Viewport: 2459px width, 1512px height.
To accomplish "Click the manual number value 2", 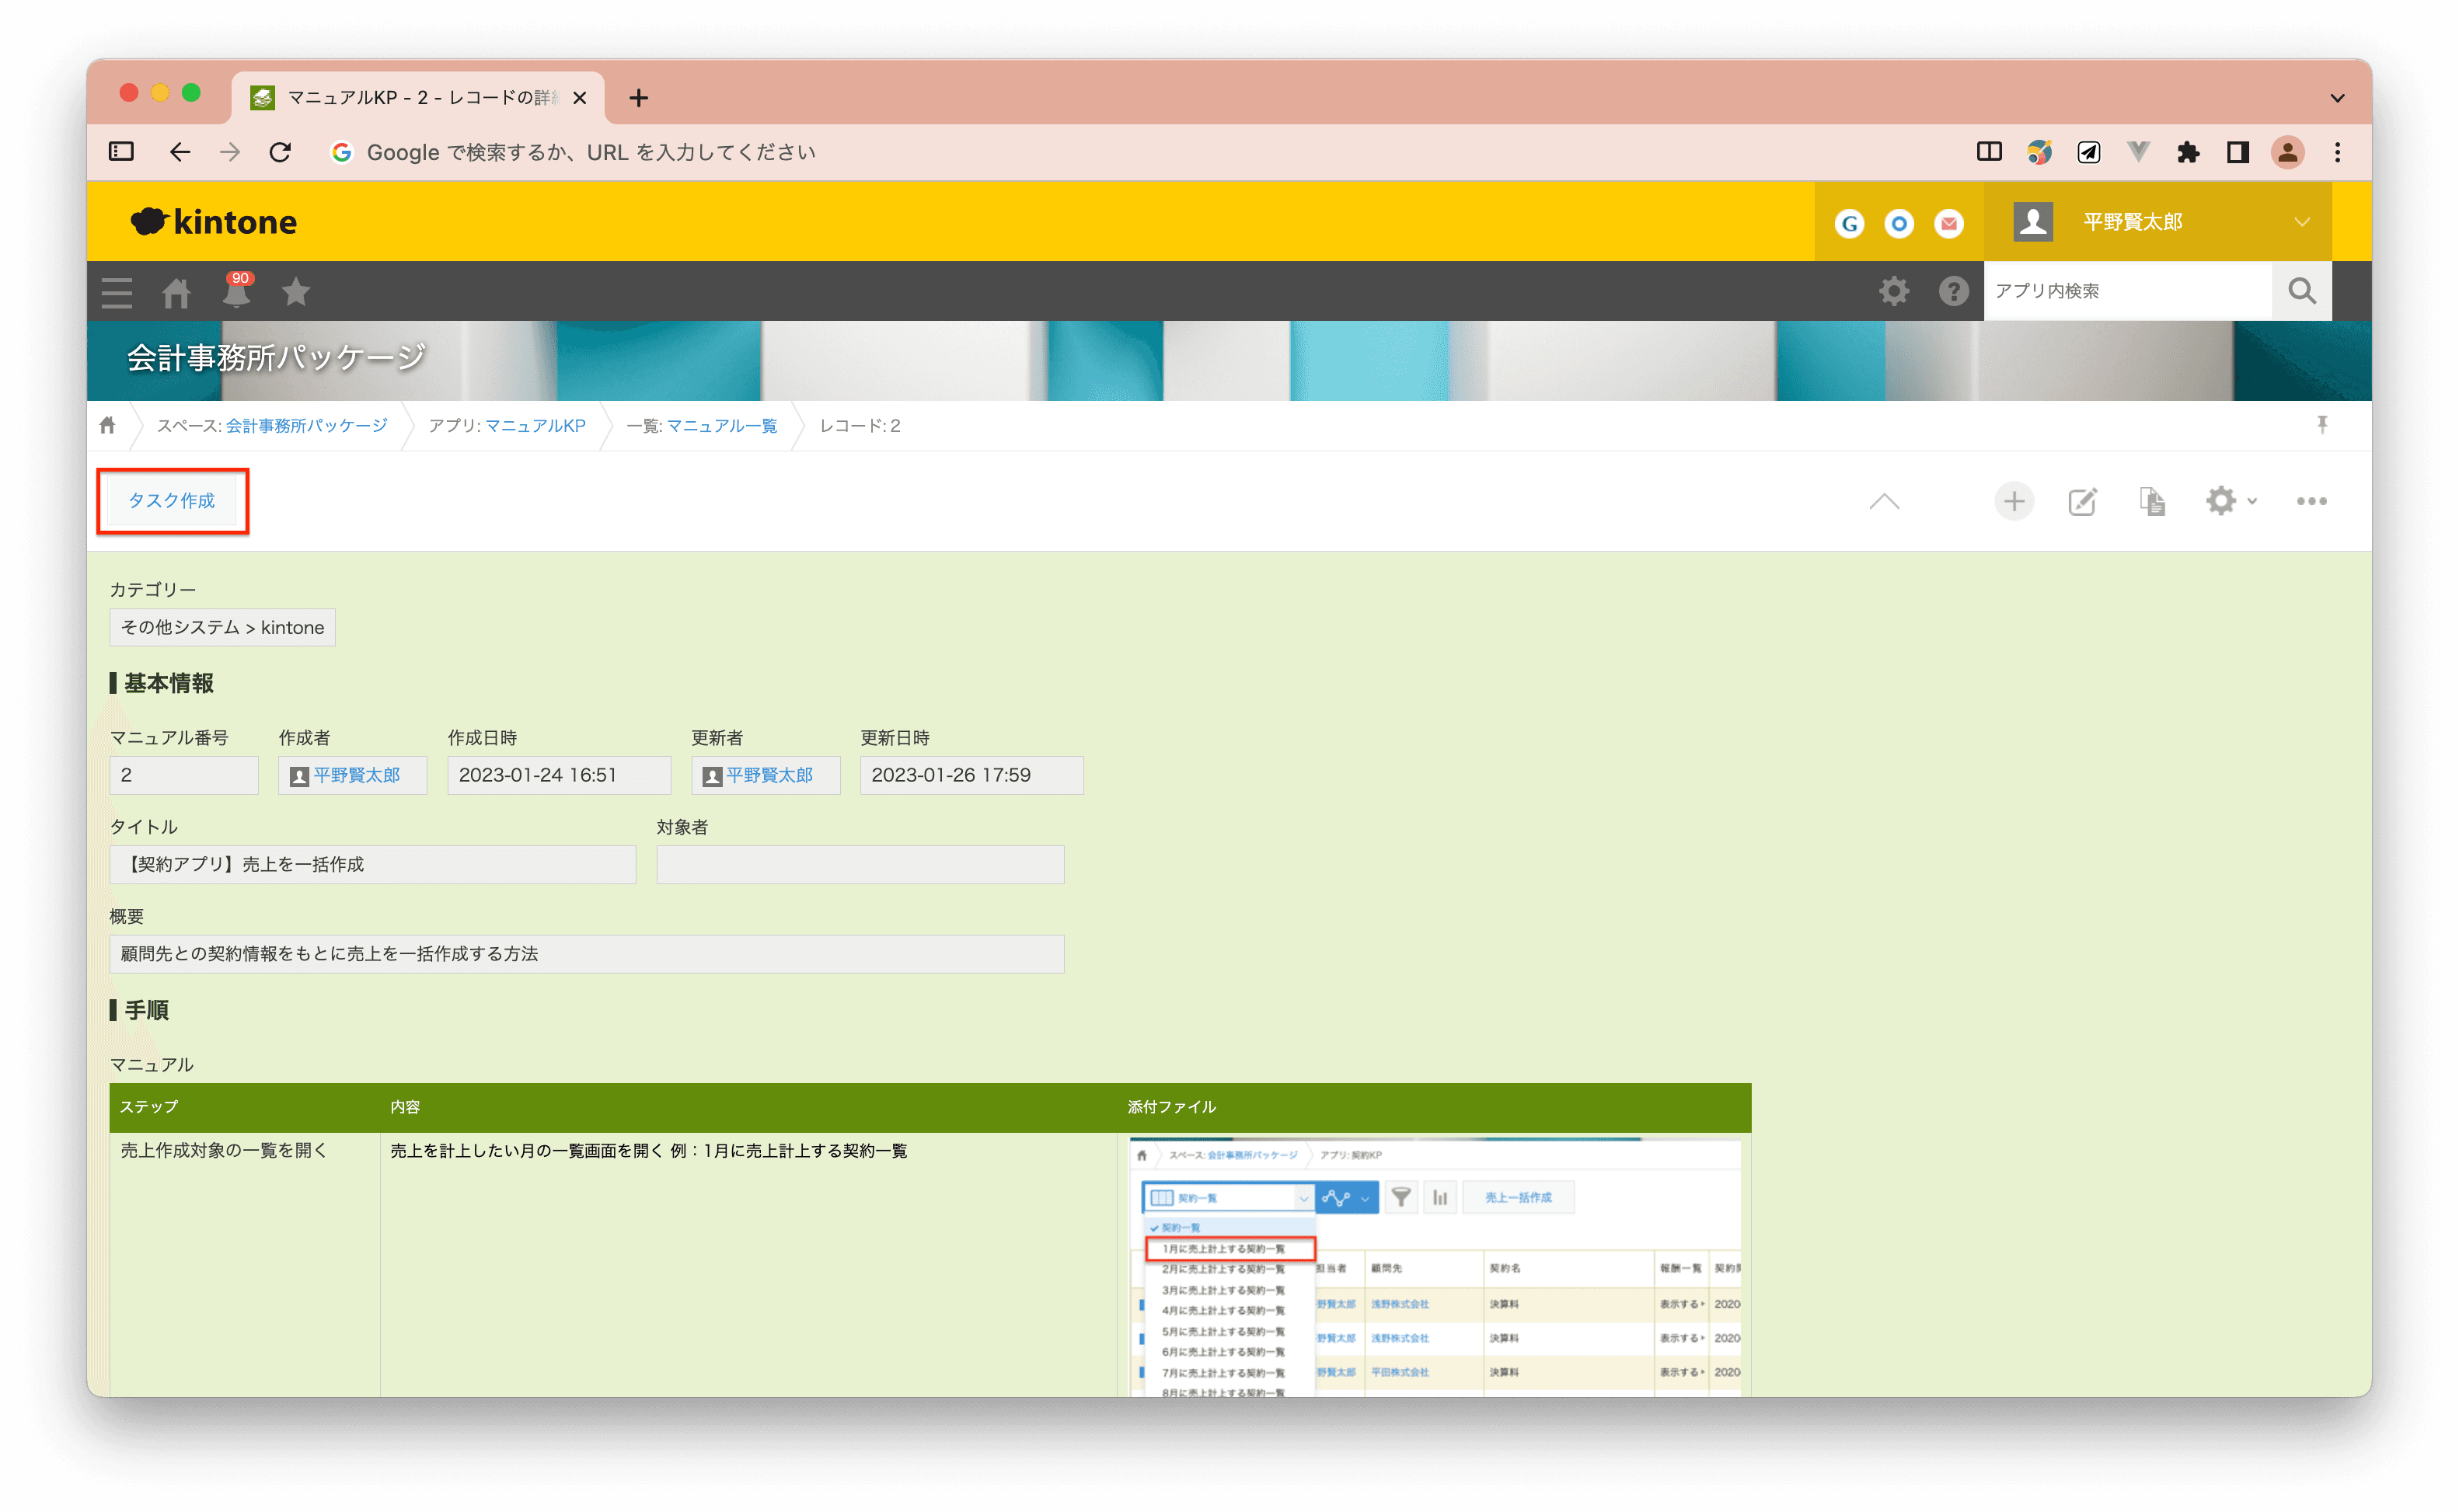I will click(184, 775).
